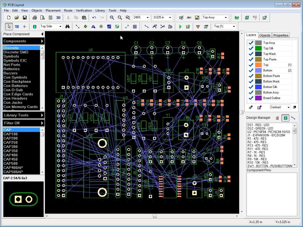The image size is (303, 227).
Task: Select the route trace line tool
Action: click(x=78, y=27)
